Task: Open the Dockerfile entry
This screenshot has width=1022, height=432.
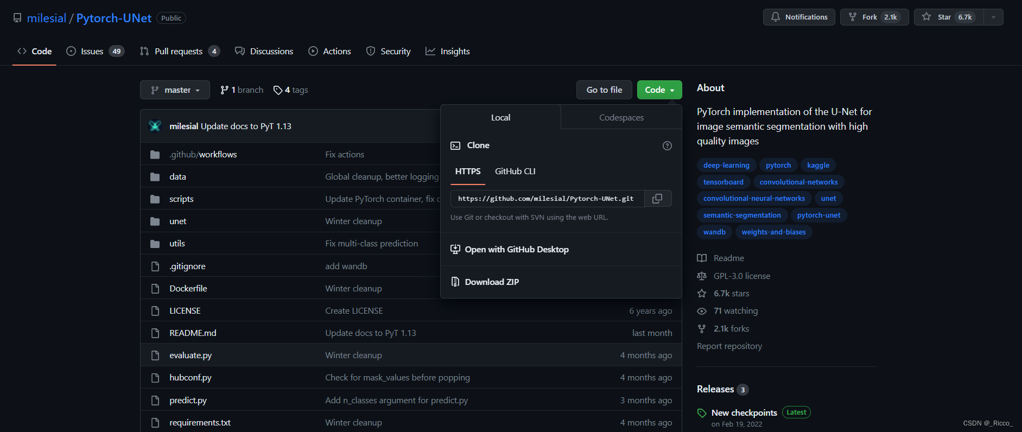Action: (x=188, y=289)
